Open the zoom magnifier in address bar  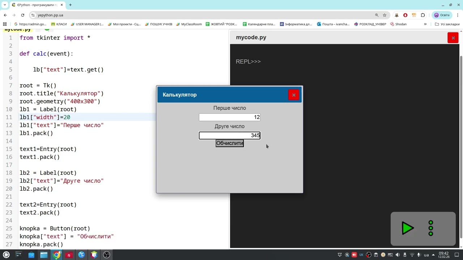tap(377, 15)
